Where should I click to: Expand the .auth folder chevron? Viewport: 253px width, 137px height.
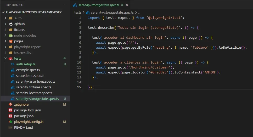click(5, 18)
